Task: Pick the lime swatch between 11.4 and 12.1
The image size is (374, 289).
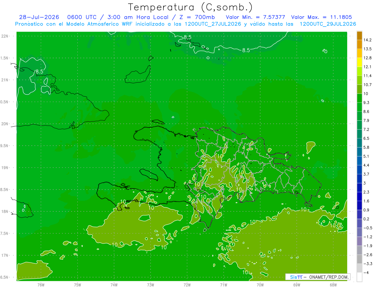Action: click(x=359, y=71)
